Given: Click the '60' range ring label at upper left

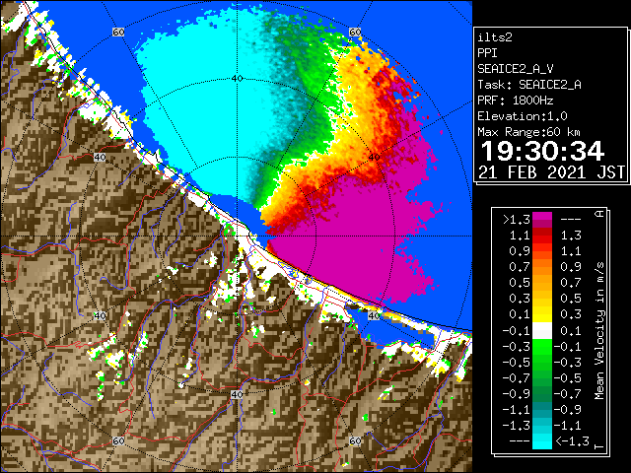Looking at the screenshot, I should [118, 32].
